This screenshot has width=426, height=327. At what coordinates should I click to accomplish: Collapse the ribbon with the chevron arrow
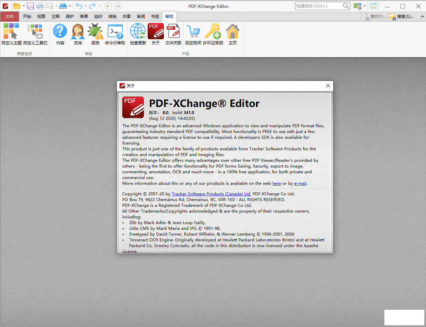pos(422,16)
